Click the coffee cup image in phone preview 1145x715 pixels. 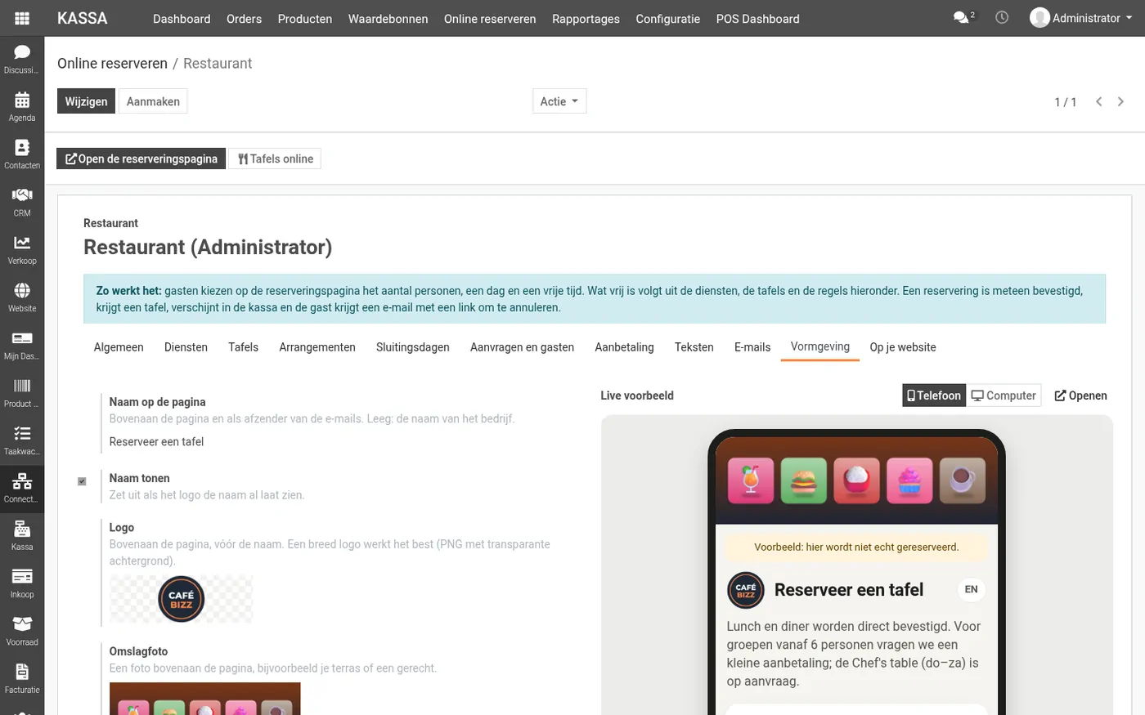(x=963, y=480)
